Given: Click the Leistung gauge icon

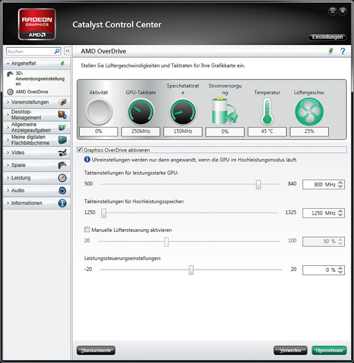Looking at the screenshot, I should pos(62,178).
